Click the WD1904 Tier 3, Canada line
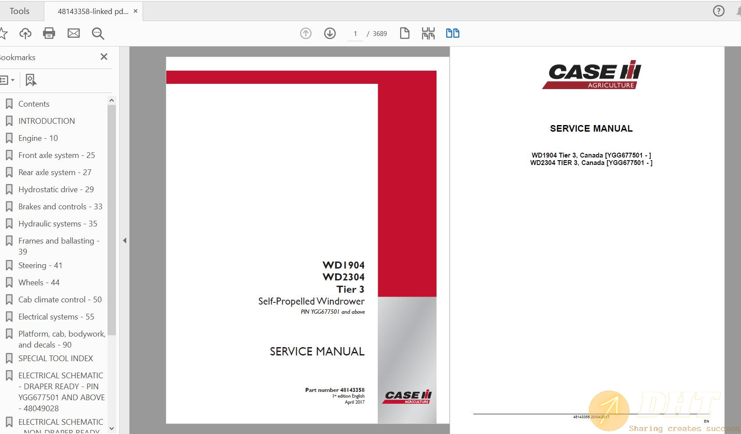 pyautogui.click(x=591, y=155)
